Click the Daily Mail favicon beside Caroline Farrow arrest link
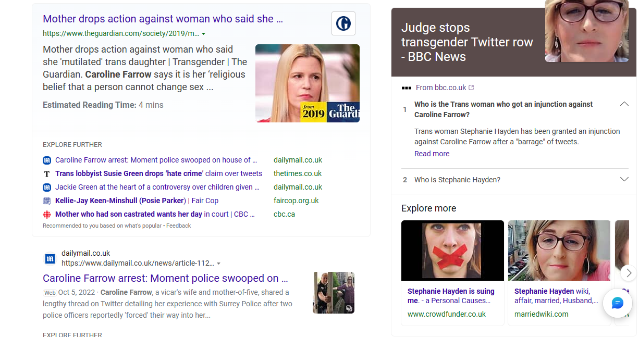 point(47,160)
